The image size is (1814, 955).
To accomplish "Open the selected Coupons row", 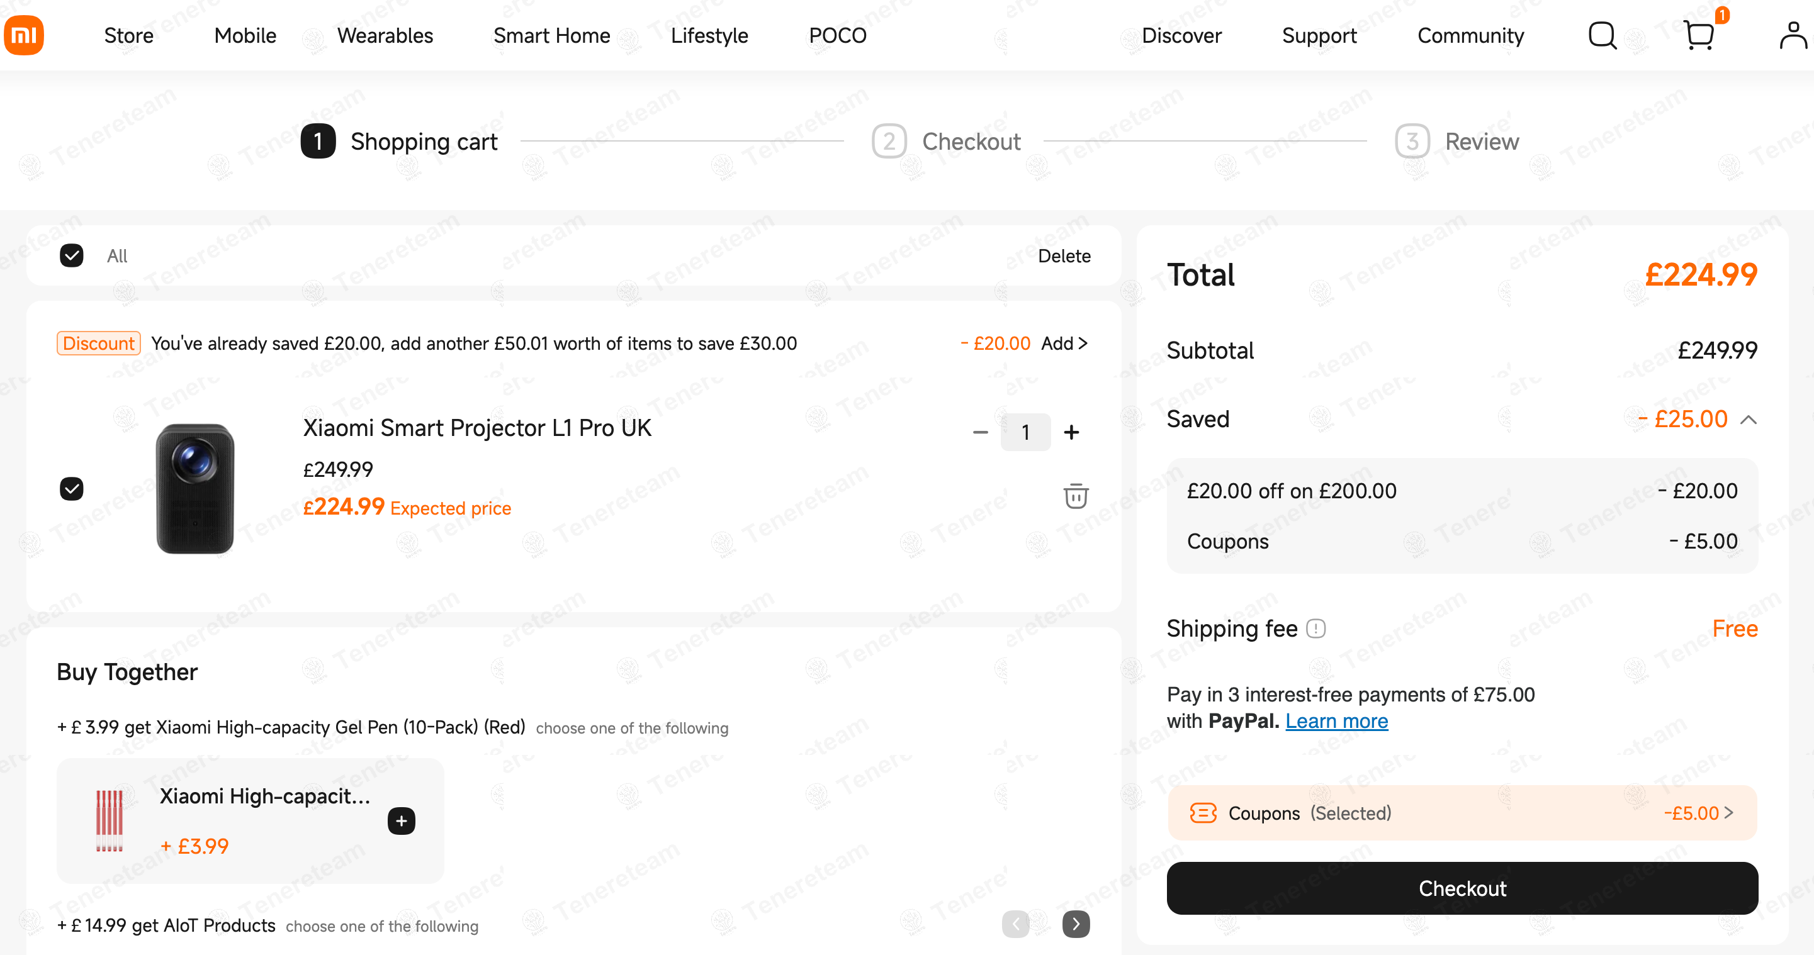I will 1462,813.
